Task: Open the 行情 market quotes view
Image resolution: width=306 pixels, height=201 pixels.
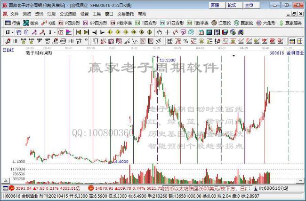Action: tap(12, 23)
